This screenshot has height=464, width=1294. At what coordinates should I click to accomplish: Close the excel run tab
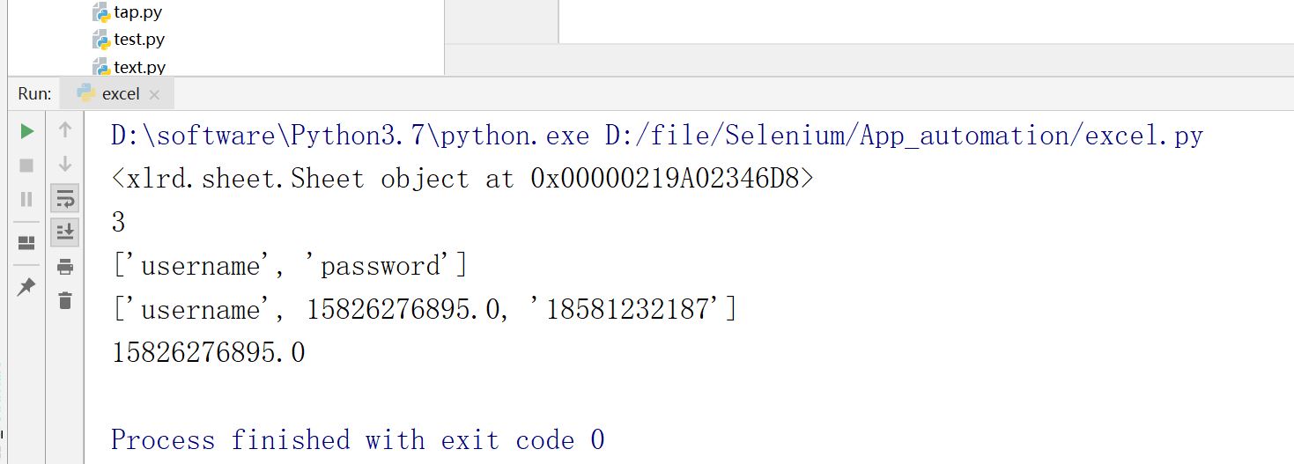tap(155, 94)
